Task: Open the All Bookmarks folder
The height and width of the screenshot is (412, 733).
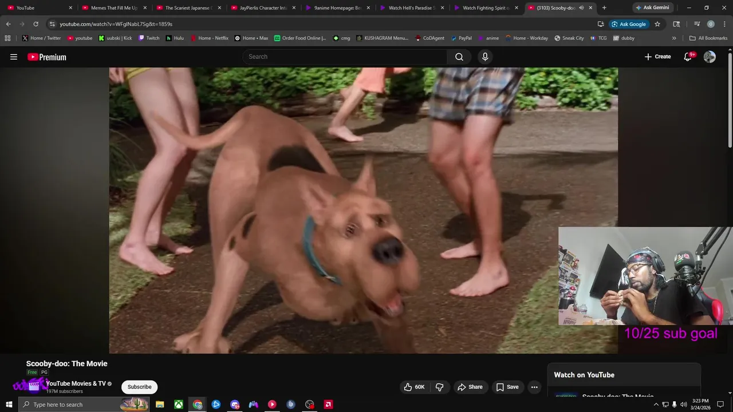Action: coord(708,38)
